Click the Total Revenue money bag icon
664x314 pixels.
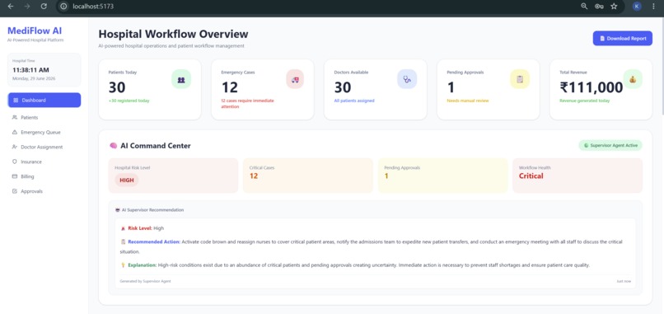[x=633, y=79]
